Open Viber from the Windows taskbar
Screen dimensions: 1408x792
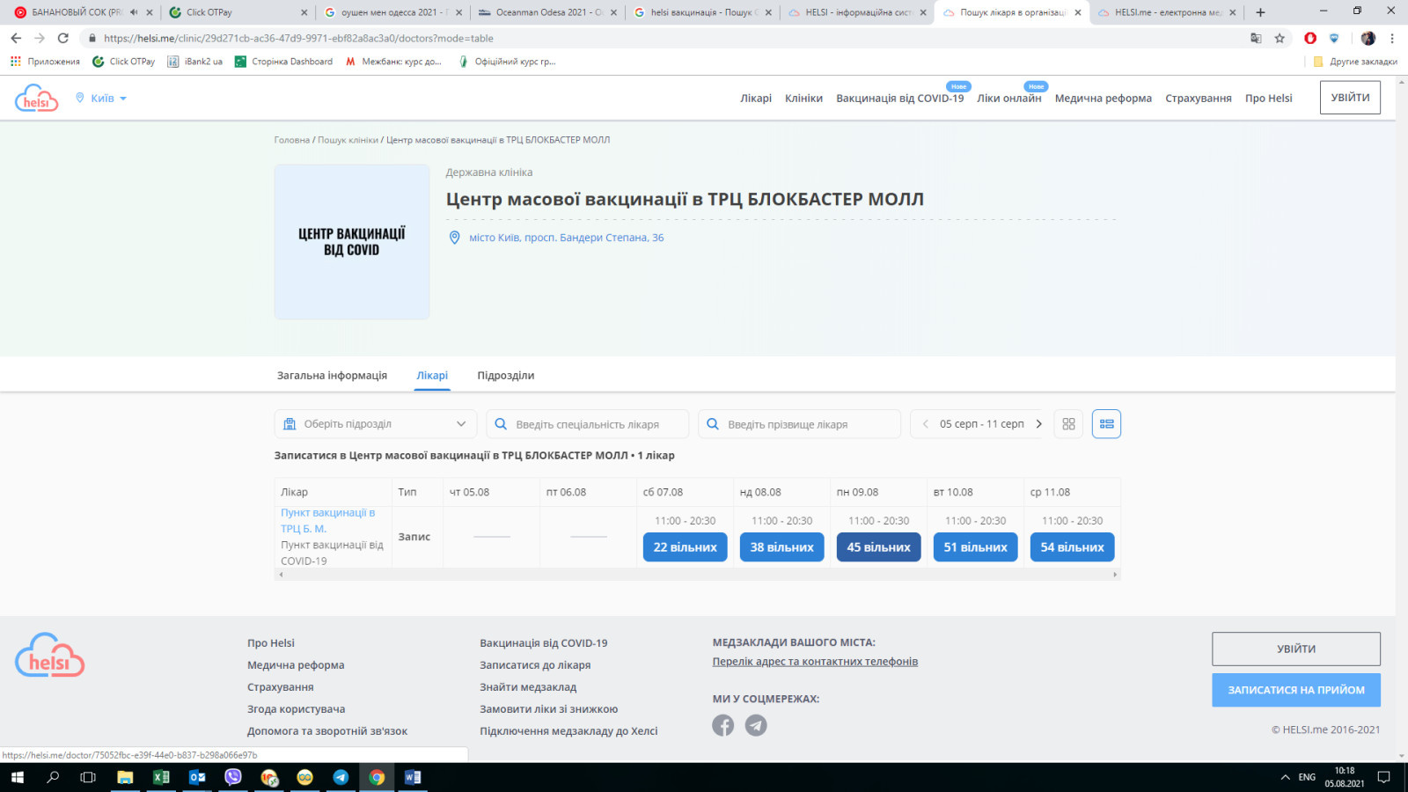[233, 777]
